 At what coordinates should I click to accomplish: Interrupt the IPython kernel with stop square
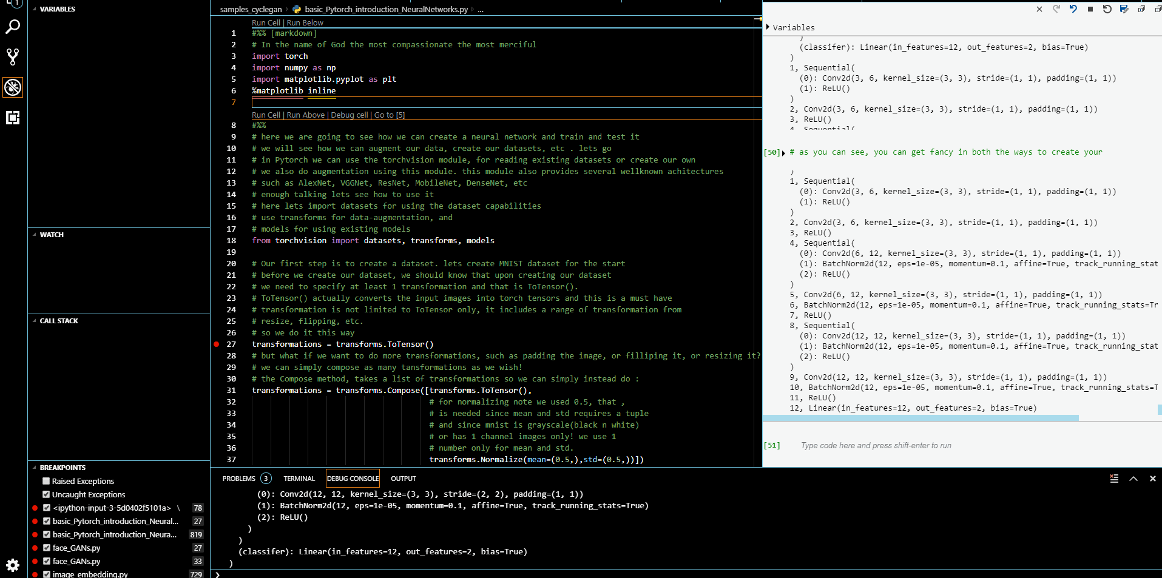pos(1090,9)
